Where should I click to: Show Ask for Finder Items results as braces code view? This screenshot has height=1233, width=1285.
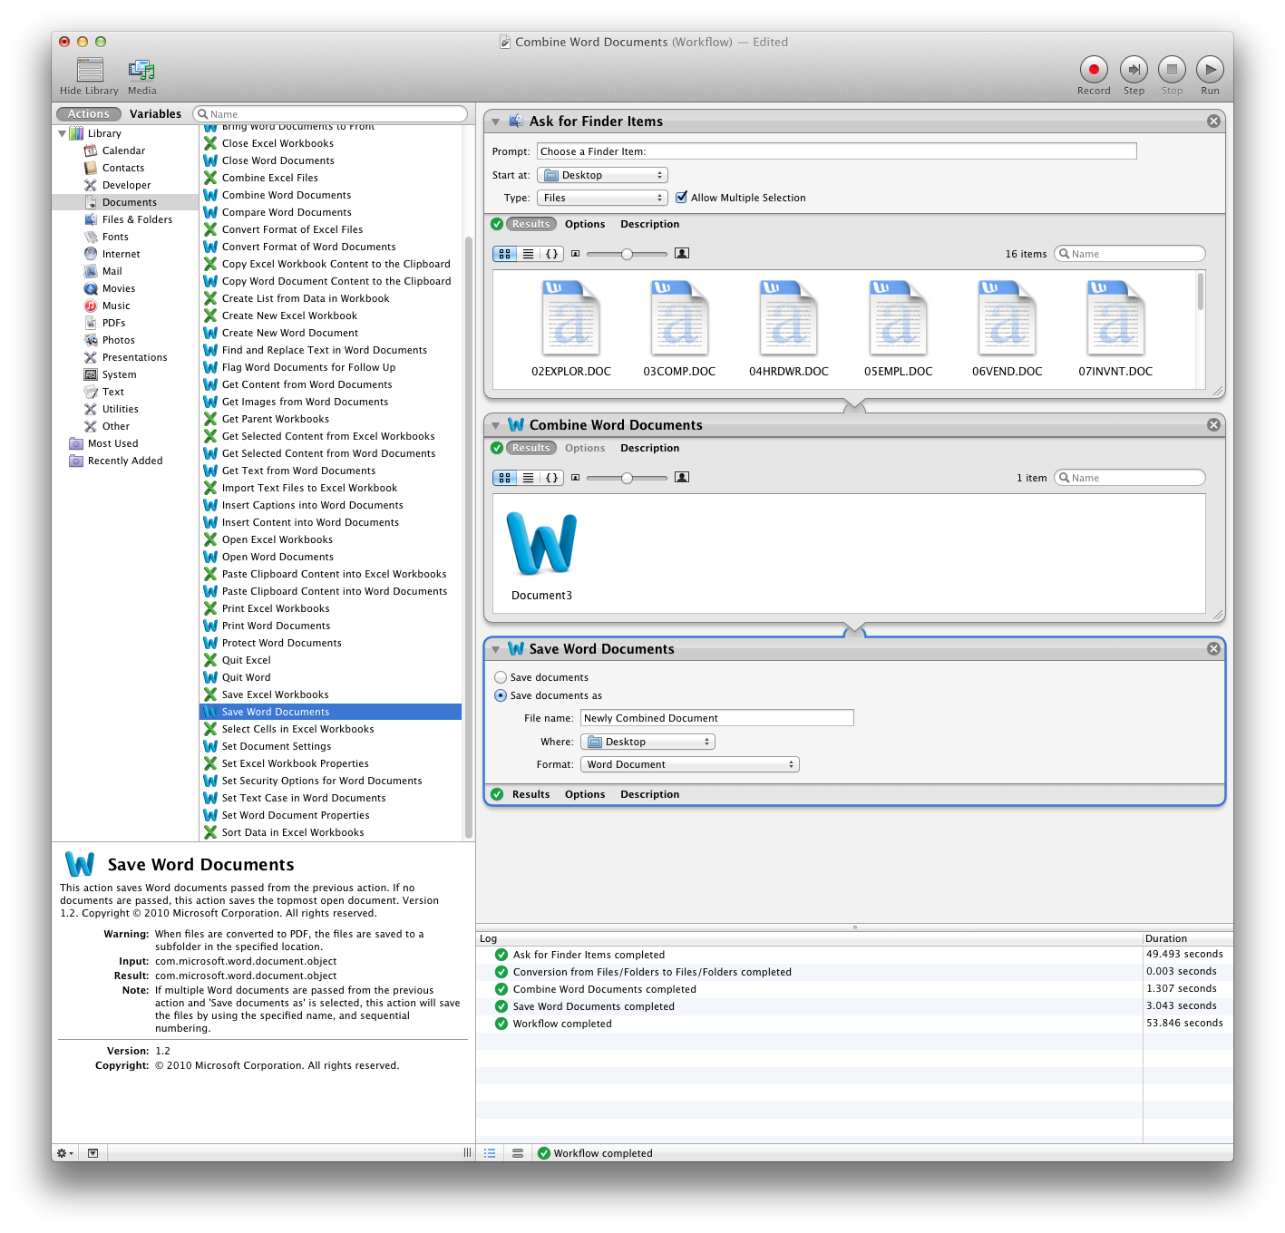pos(551,254)
